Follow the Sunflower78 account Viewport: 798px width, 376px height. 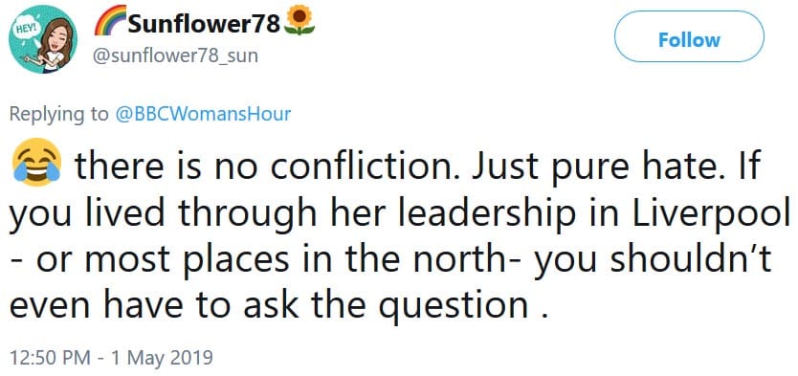[689, 39]
